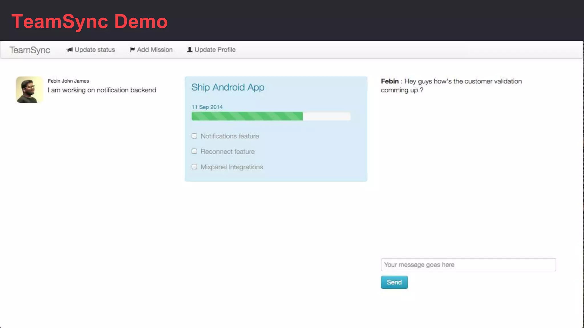Click the flag icon beside Add Mission

[132, 50]
